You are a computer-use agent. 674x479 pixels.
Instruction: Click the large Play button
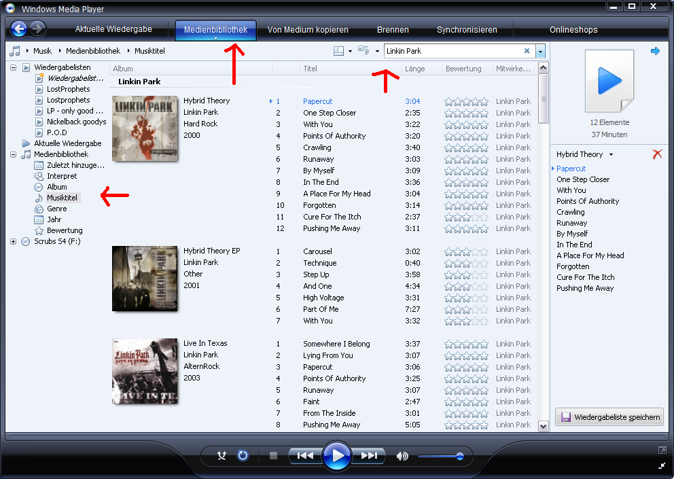pyautogui.click(x=336, y=455)
